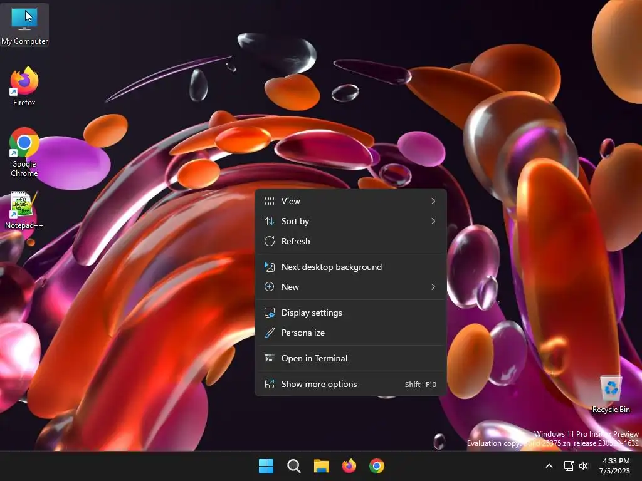Open the Windows Start menu

[266, 466]
